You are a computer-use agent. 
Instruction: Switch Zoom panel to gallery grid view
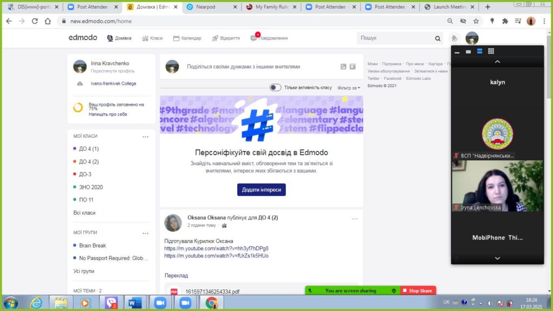pos(491,51)
